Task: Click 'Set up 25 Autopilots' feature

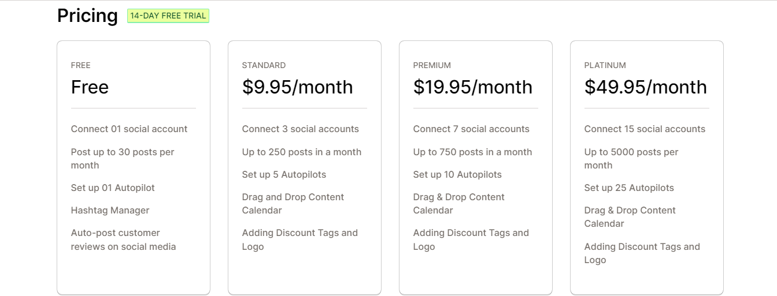Action: [629, 188]
